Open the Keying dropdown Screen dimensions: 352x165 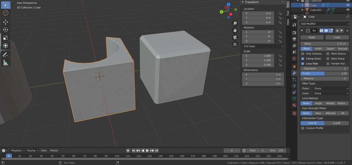[x=33, y=150]
